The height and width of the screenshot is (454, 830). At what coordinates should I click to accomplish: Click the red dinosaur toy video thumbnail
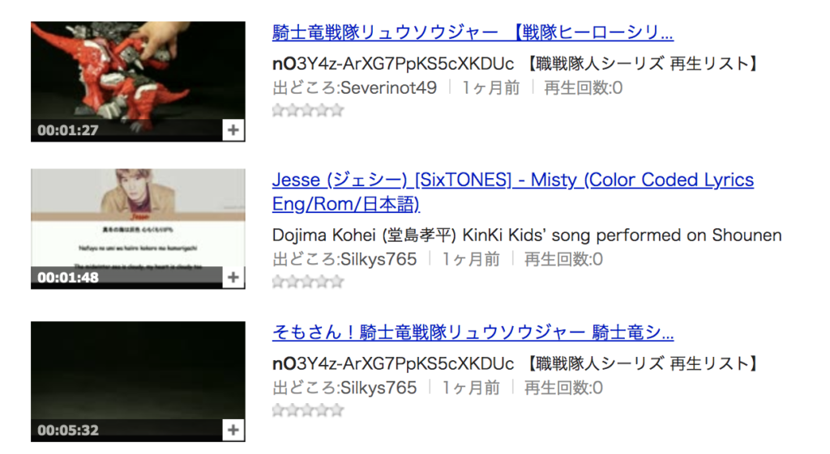tap(138, 82)
